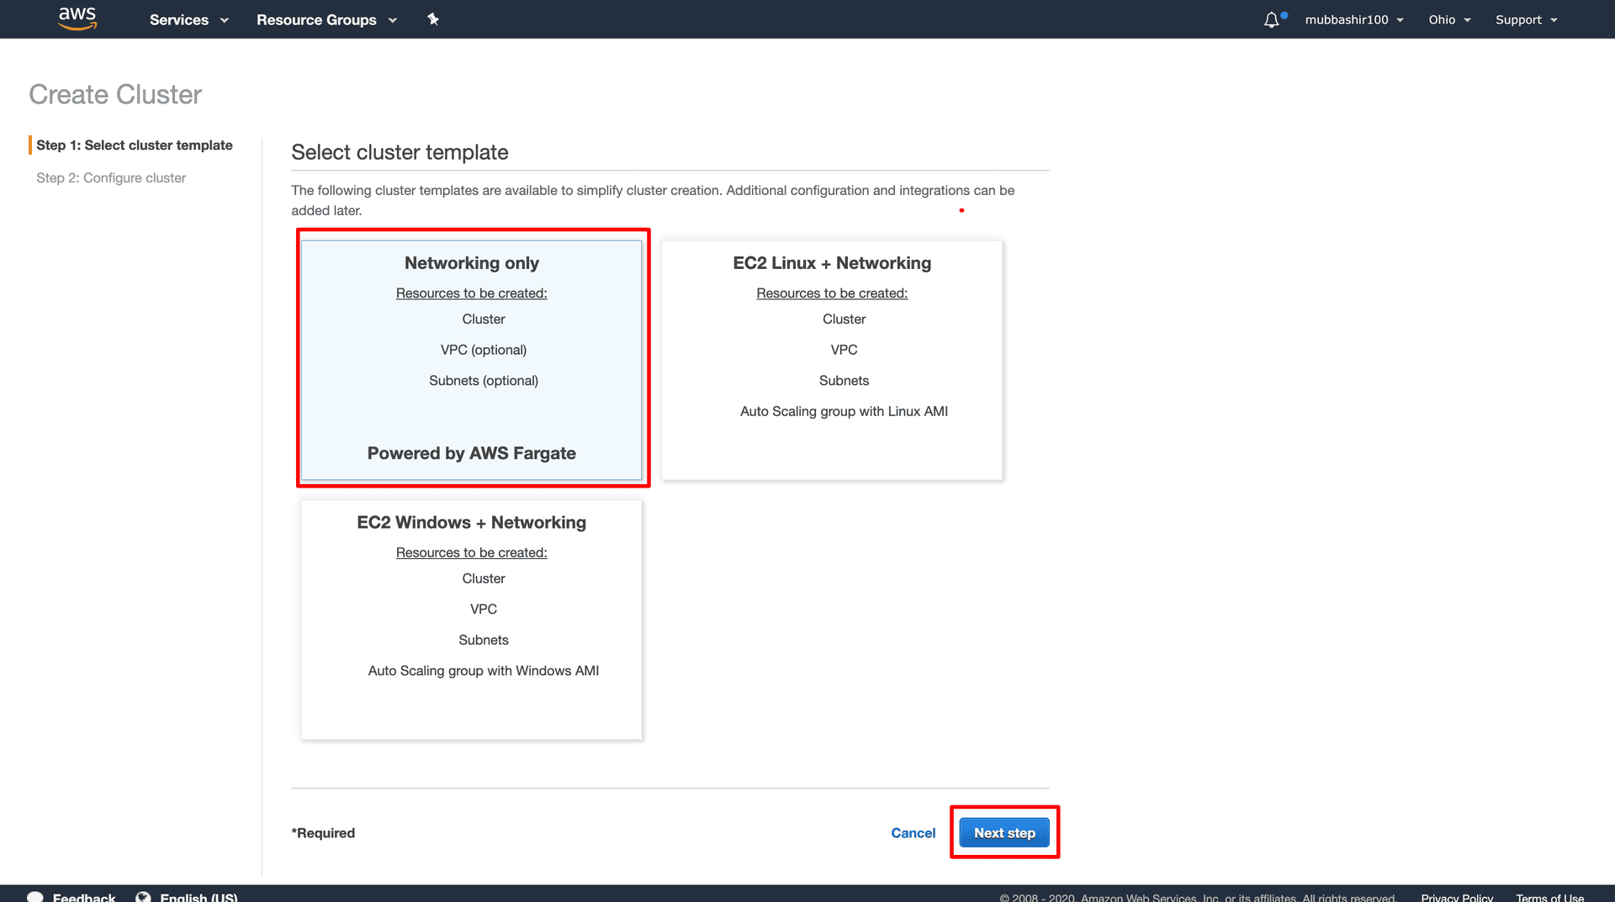1615x902 pixels.
Task: Open the Feedback speech bubble icon
Action: (35, 897)
